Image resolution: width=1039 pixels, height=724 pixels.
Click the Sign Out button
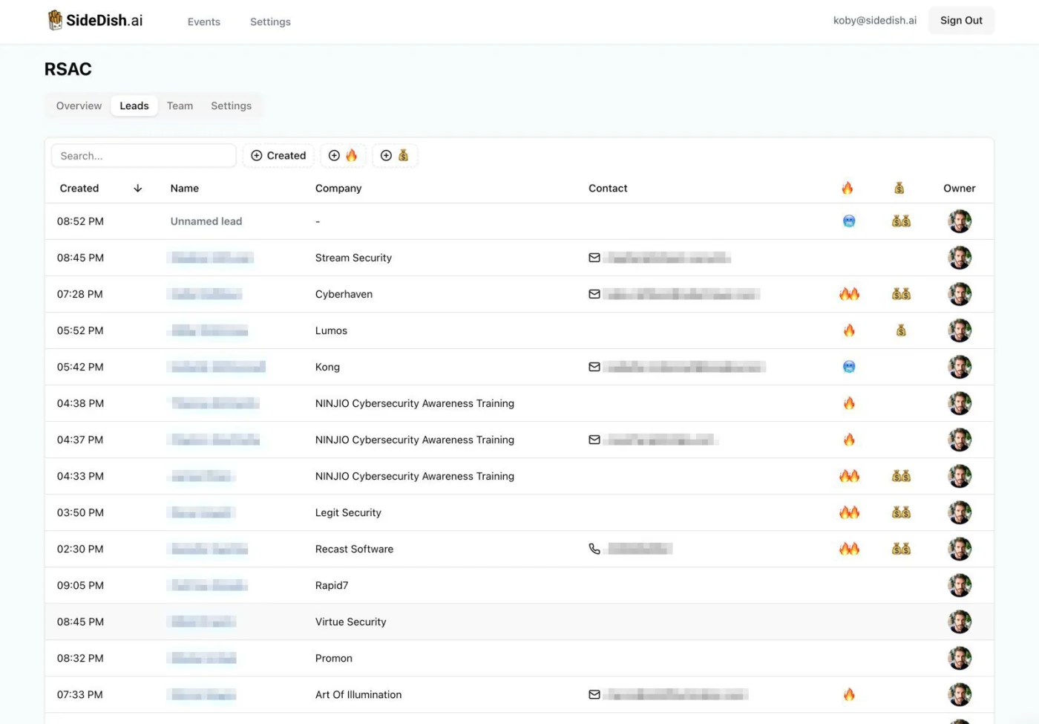(x=961, y=20)
